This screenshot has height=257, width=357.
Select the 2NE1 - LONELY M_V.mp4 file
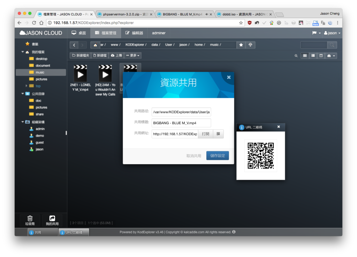(x=81, y=78)
